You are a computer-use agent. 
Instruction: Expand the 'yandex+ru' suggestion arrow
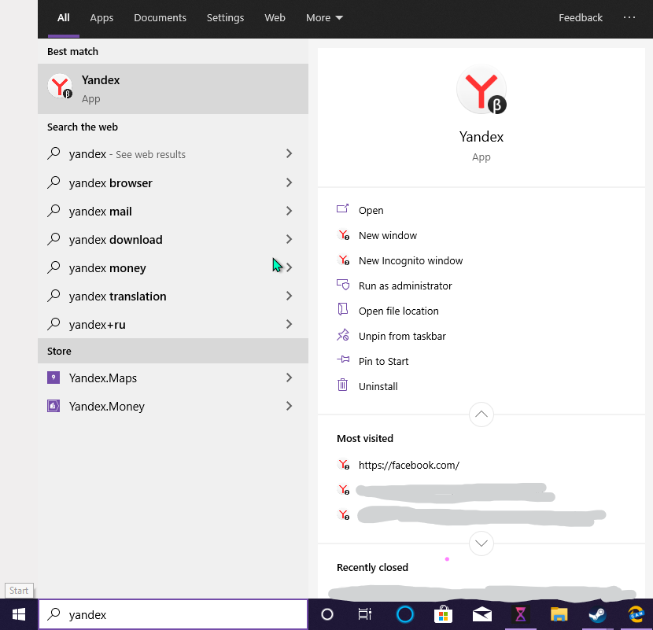tap(289, 324)
